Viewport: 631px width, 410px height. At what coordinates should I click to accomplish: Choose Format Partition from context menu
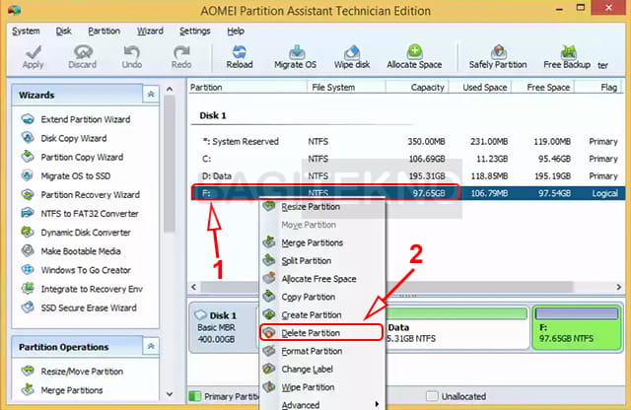(x=322, y=351)
